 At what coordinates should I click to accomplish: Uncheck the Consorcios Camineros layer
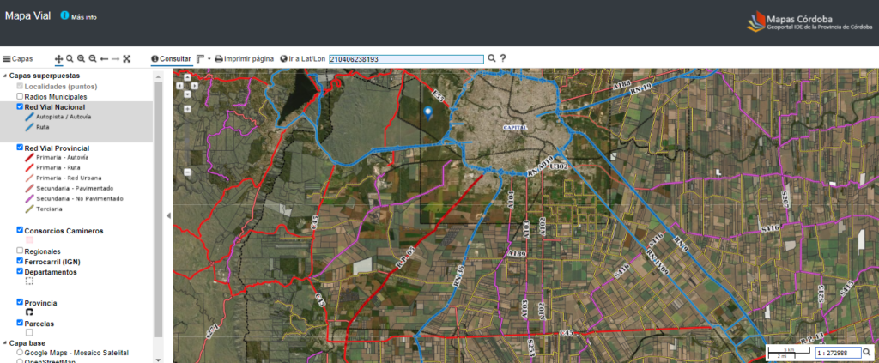click(x=21, y=230)
